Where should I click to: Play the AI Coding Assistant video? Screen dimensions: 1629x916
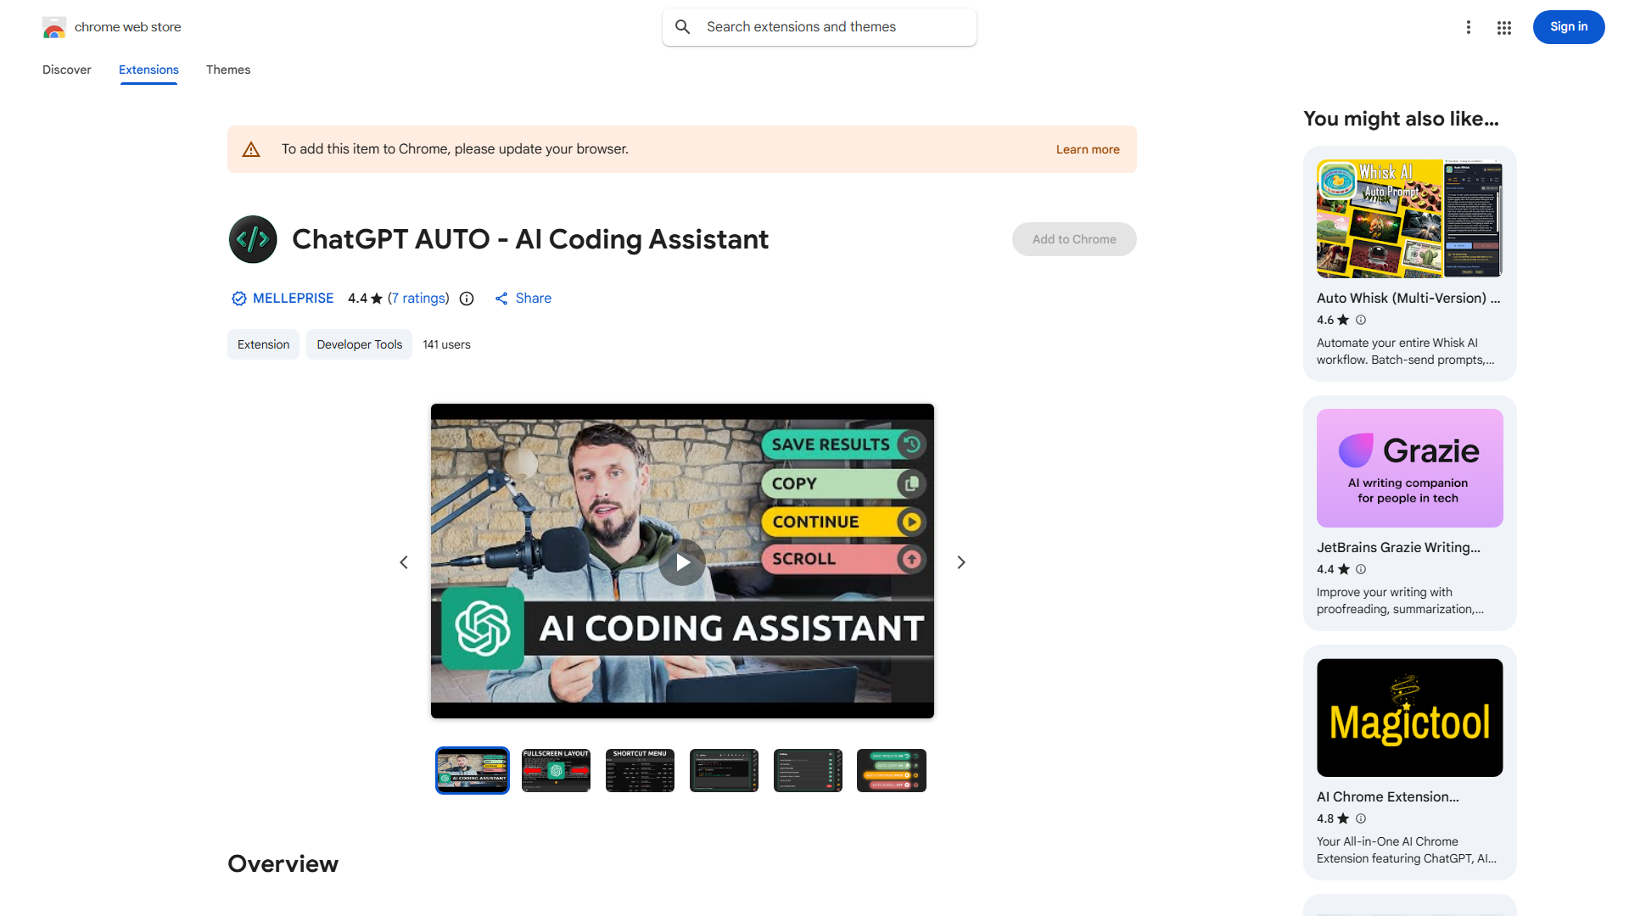[x=682, y=561]
